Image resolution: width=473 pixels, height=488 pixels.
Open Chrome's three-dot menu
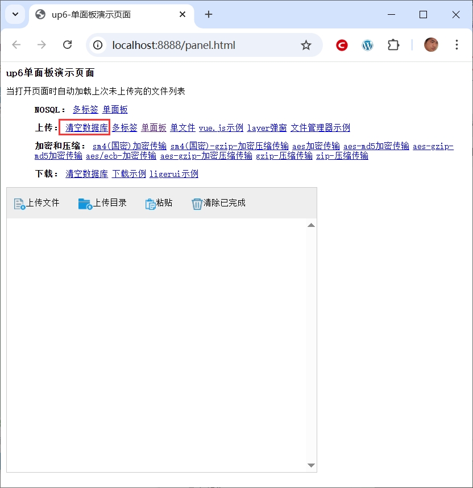[x=457, y=45]
